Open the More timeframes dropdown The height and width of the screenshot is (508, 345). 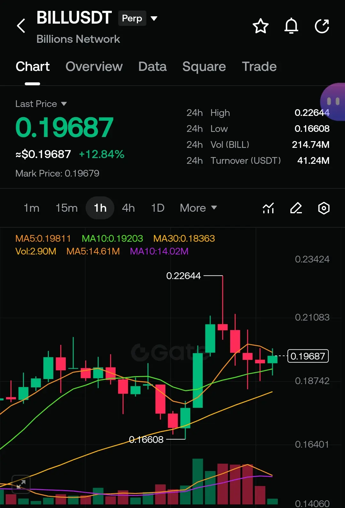pos(198,208)
